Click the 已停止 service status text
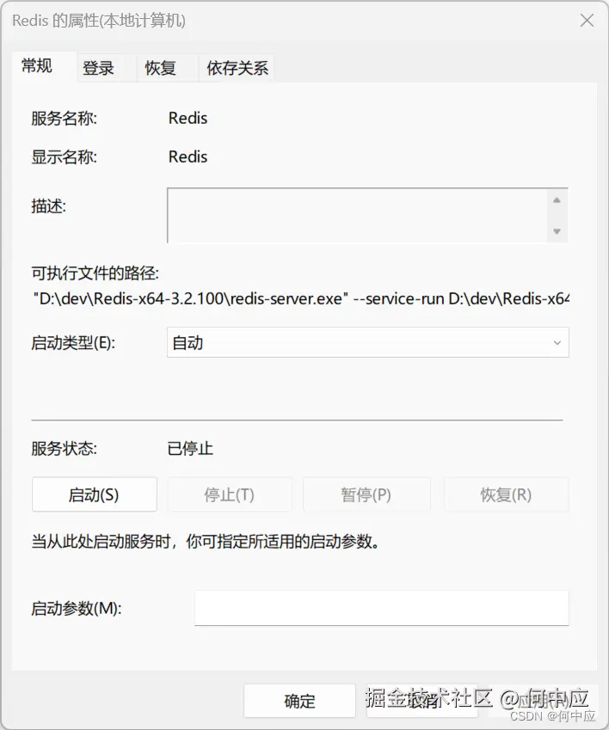Viewport: 609px width, 730px height. pos(190,449)
